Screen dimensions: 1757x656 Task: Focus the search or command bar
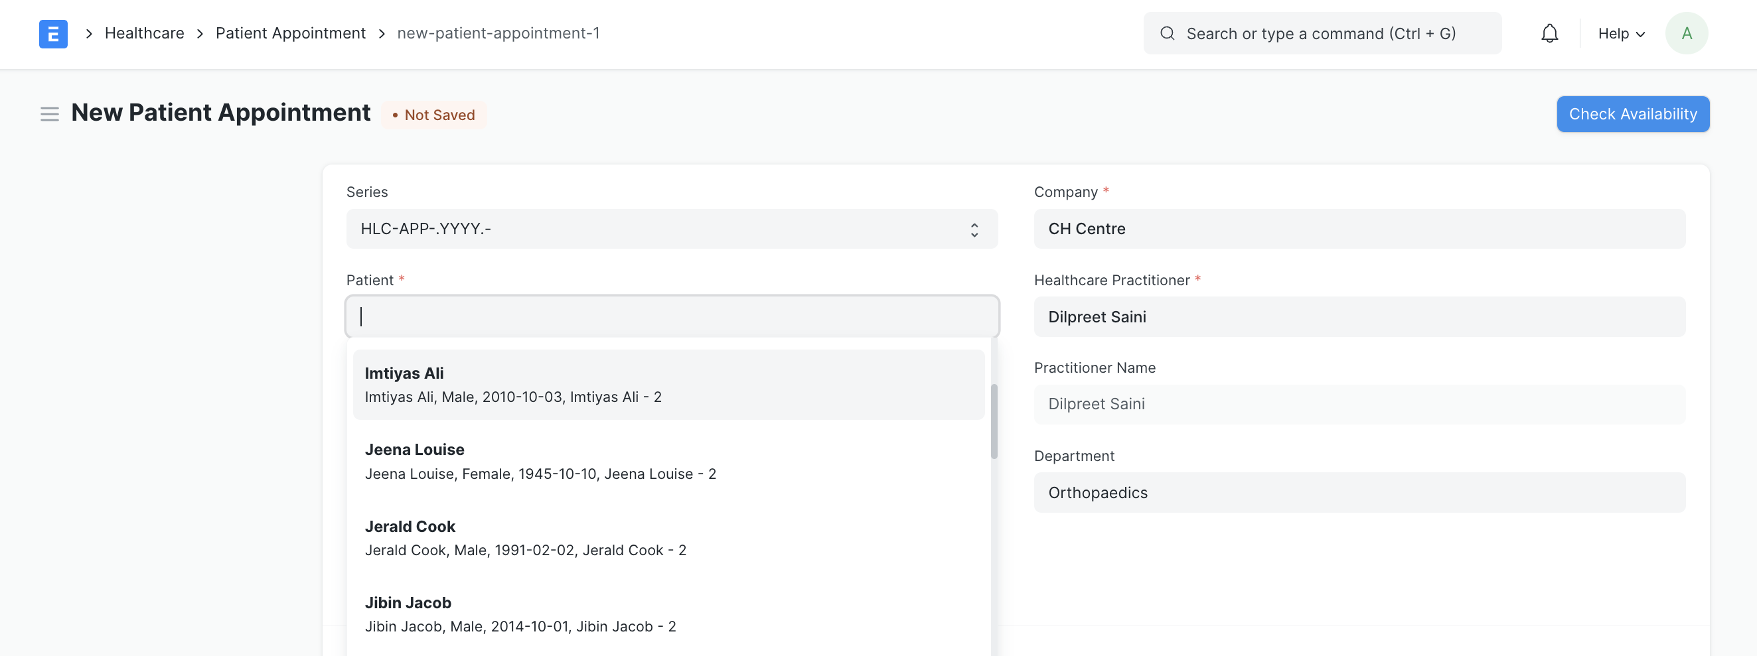click(1322, 33)
